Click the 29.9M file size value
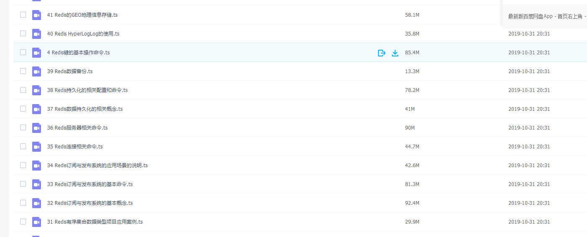 (412, 222)
